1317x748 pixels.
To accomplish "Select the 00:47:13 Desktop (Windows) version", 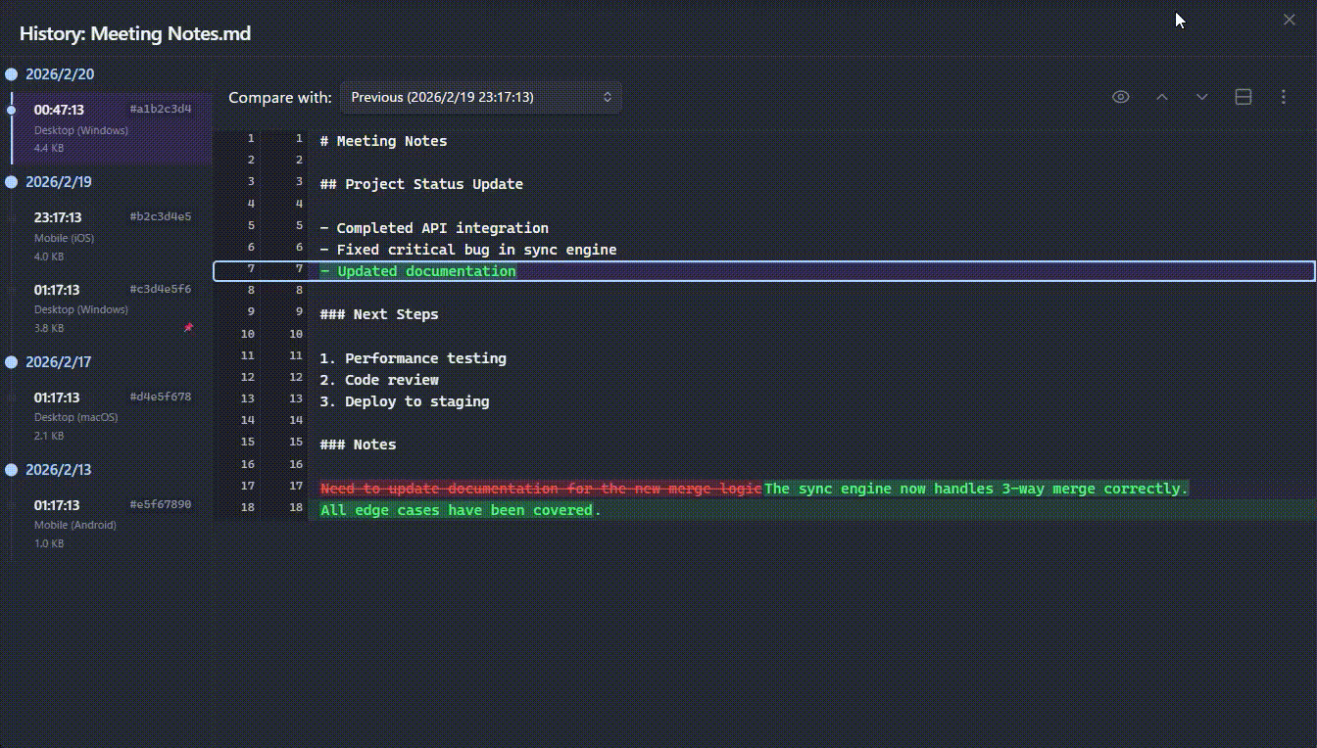I will (x=113, y=128).
